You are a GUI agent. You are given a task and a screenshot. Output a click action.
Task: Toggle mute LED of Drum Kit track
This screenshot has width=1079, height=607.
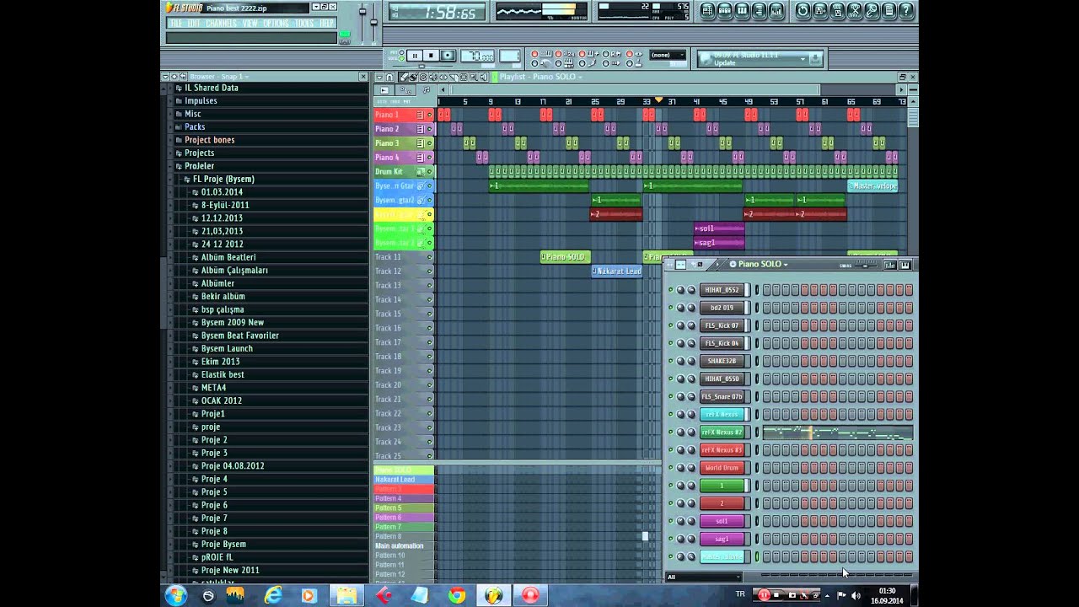[x=430, y=172]
